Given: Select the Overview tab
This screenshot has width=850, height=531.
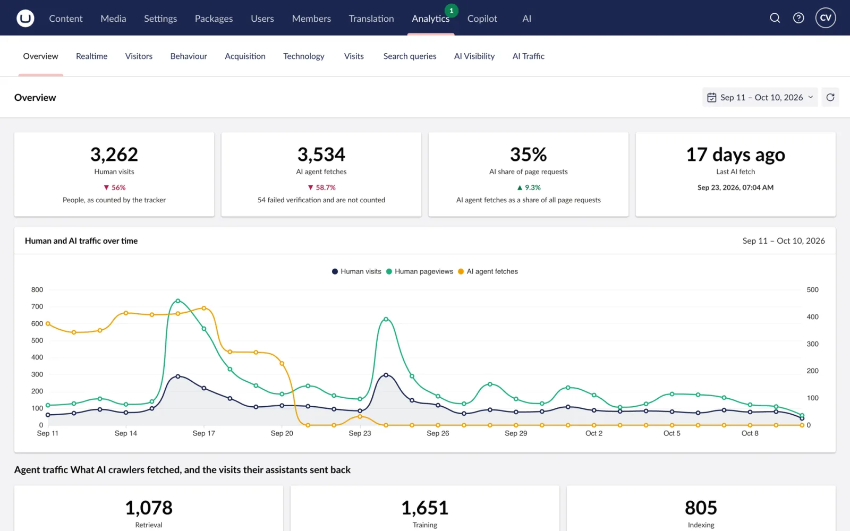Looking at the screenshot, I should click(x=40, y=56).
